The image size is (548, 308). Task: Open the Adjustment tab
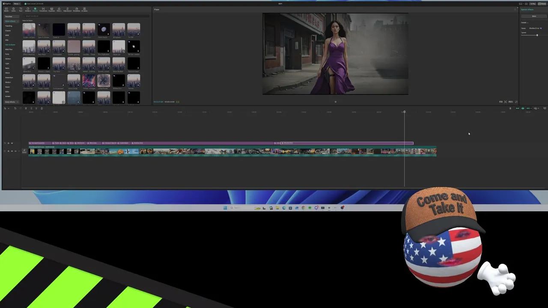[67, 9]
